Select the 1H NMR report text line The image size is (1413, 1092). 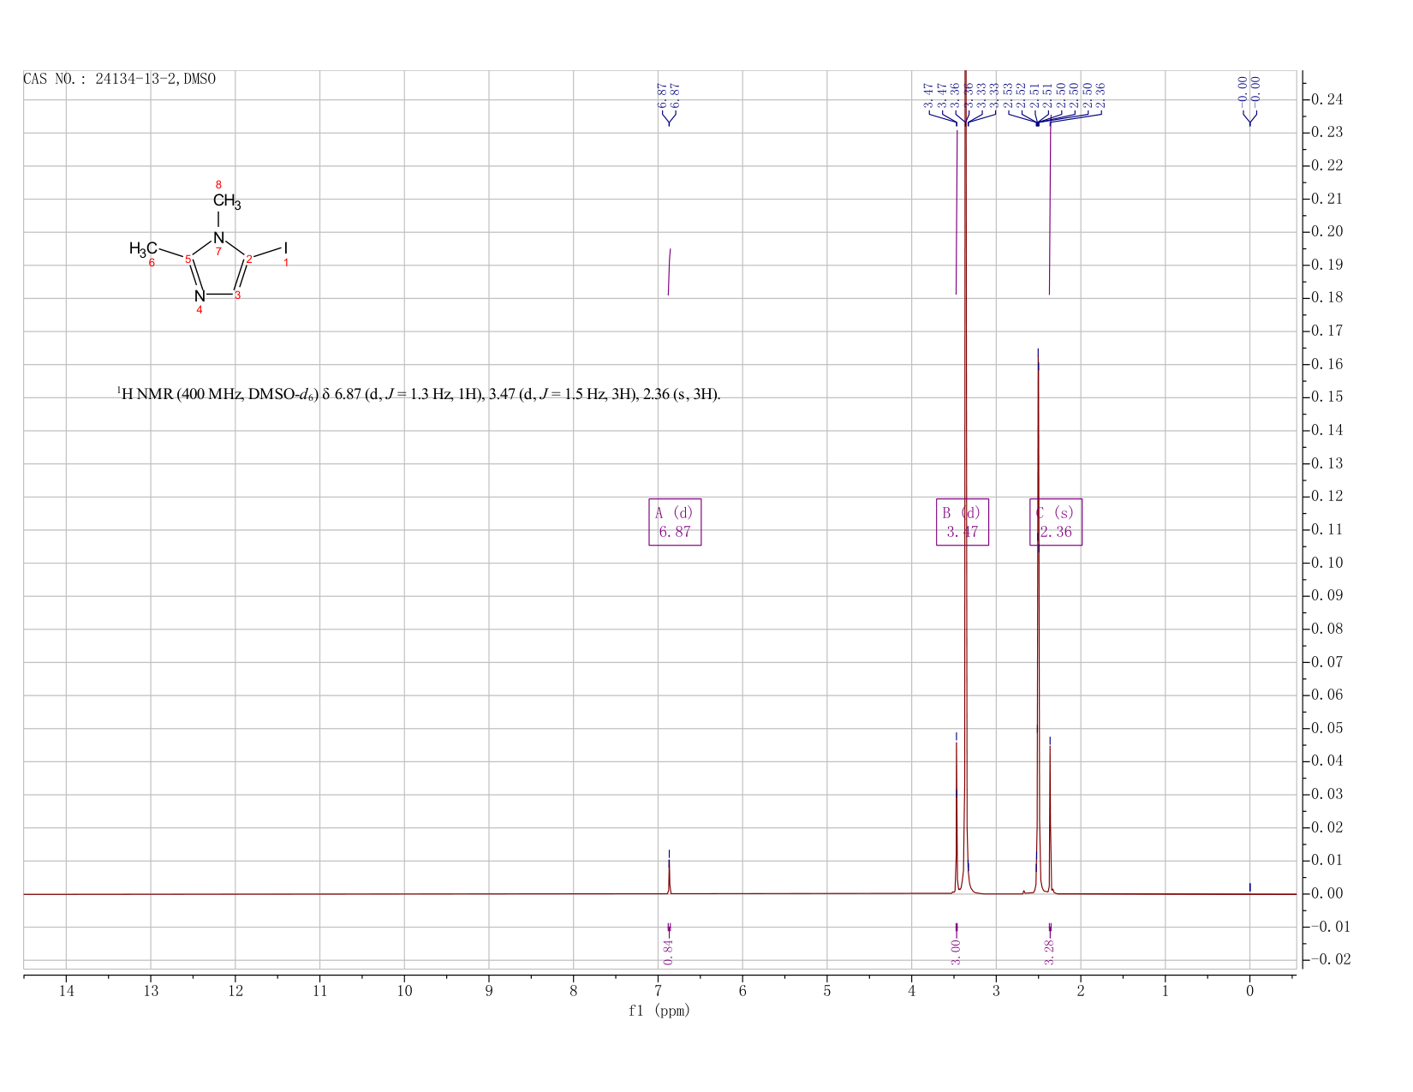tap(419, 395)
